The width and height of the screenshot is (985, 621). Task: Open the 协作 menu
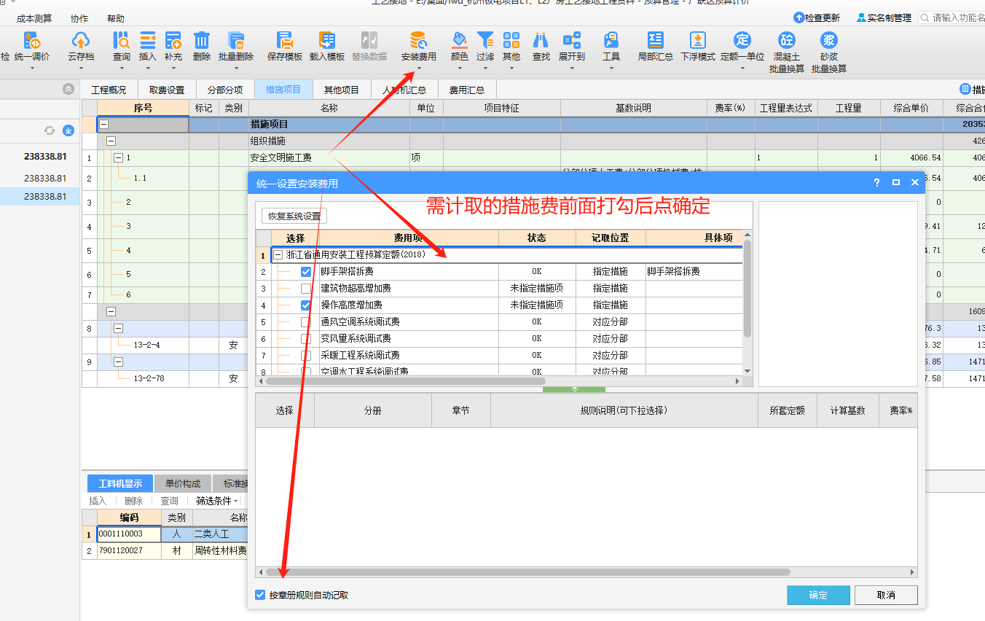click(79, 18)
